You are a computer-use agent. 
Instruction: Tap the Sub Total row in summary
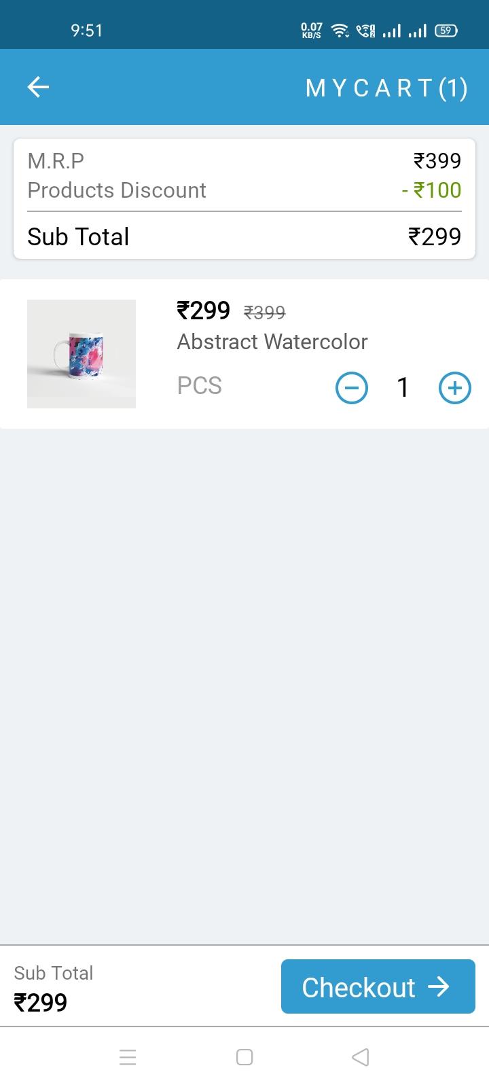(x=244, y=236)
